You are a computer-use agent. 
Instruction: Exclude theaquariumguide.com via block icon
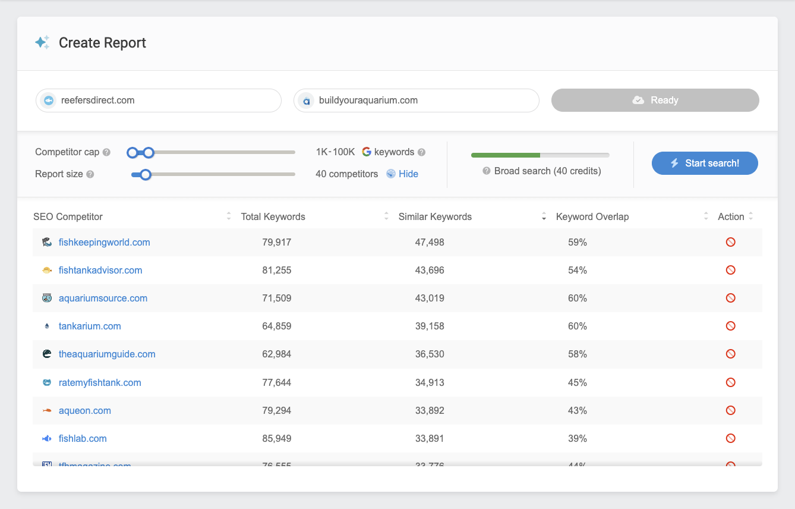[x=731, y=354]
